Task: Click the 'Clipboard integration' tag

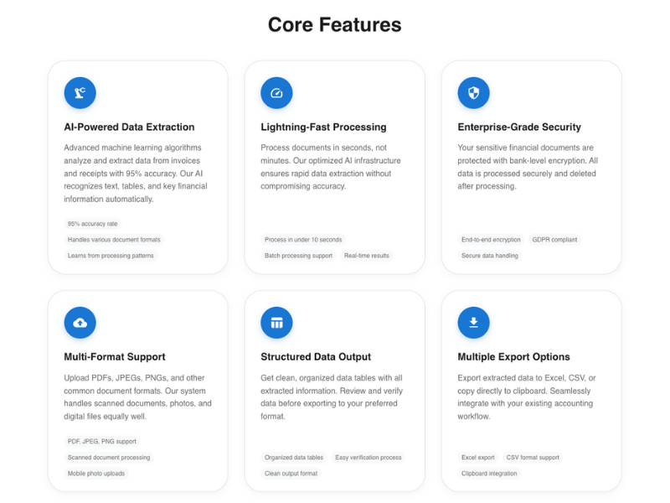Action: click(489, 474)
